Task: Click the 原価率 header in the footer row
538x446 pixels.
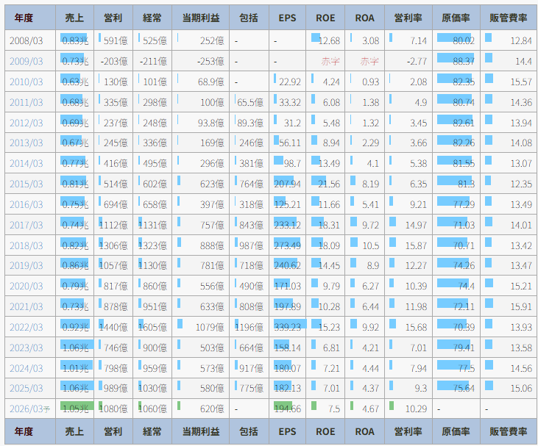Action: (x=456, y=431)
